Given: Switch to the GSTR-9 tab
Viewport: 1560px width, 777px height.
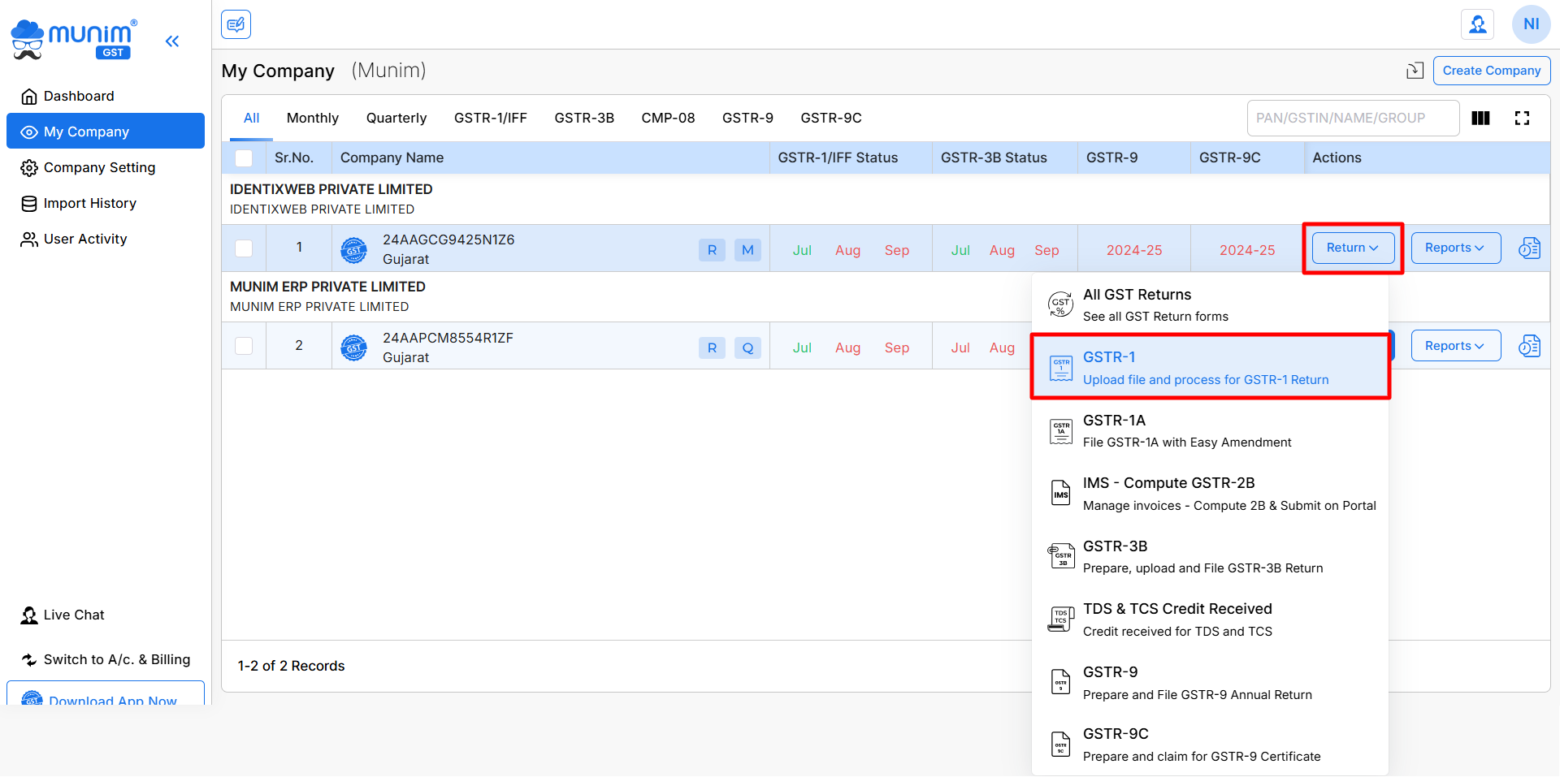Looking at the screenshot, I should 747,119.
